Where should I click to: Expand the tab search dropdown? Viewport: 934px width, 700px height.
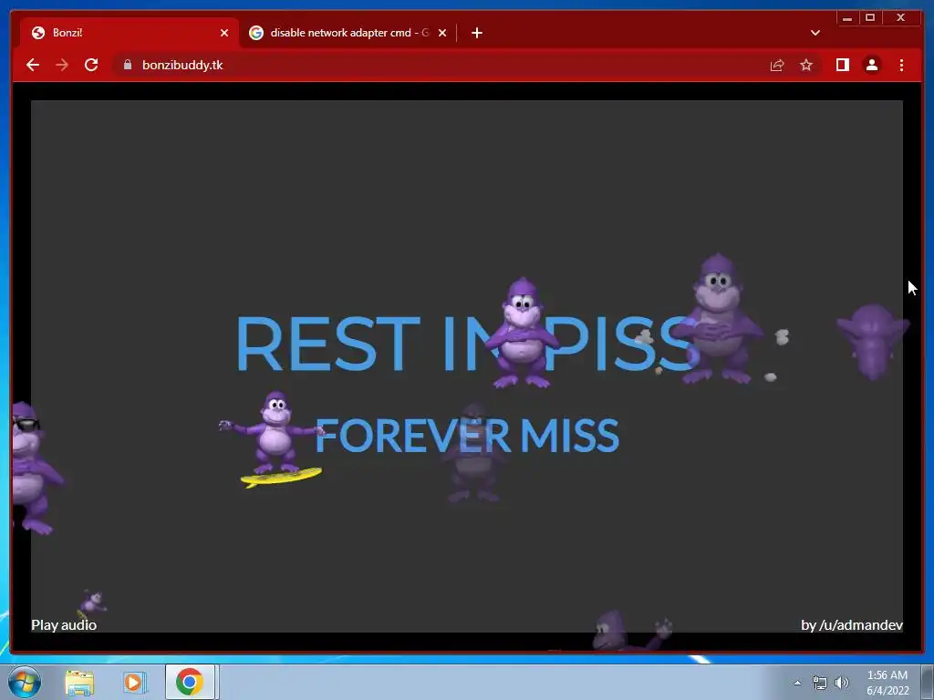coord(815,33)
